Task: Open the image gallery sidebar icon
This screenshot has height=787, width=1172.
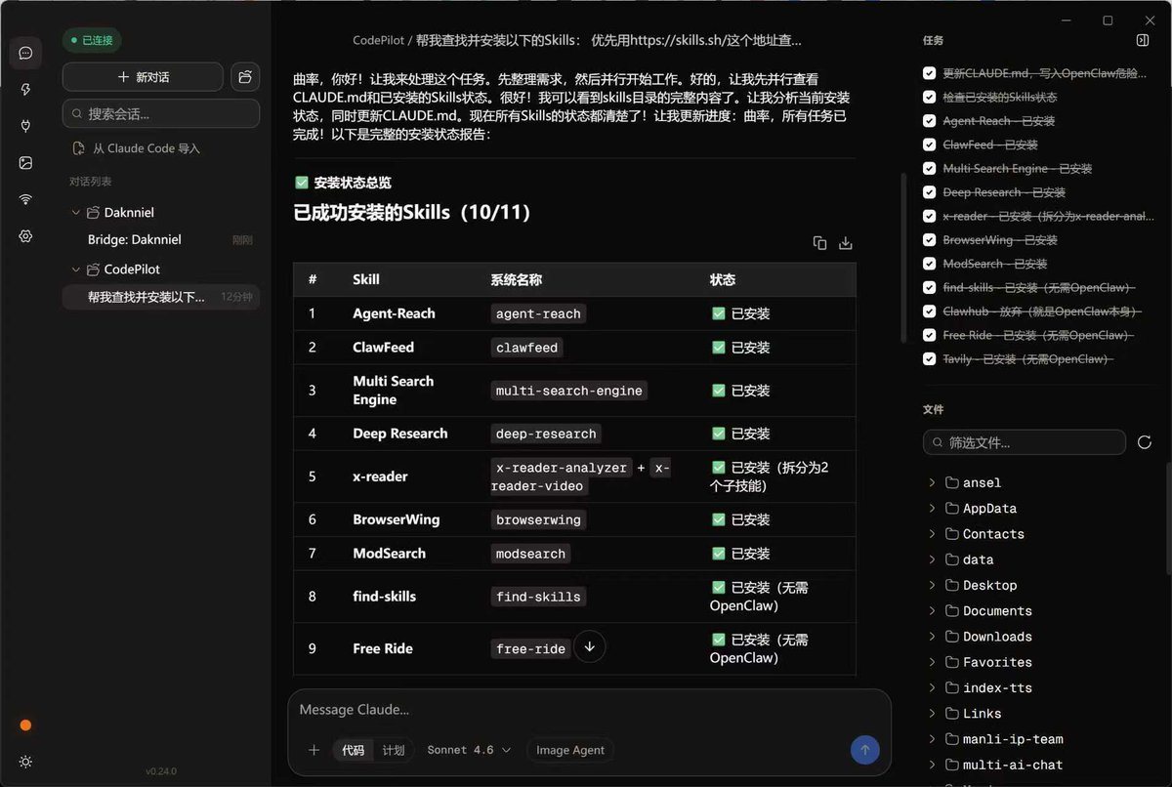Action: [x=25, y=163]
